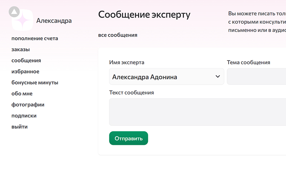Open the Александра profile name
286x190 pixels.
54,21
